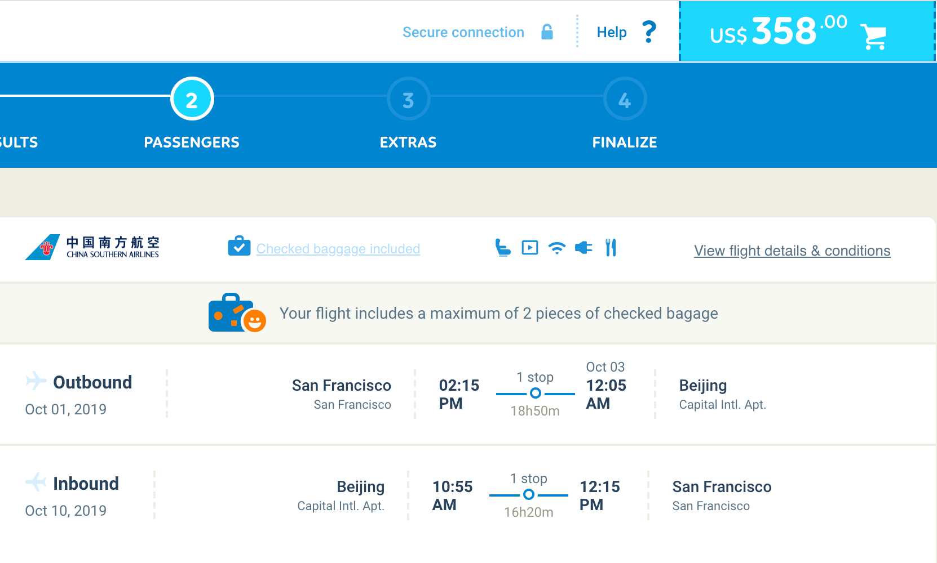Open the Checked baggage included link

(x=338, y=249)
